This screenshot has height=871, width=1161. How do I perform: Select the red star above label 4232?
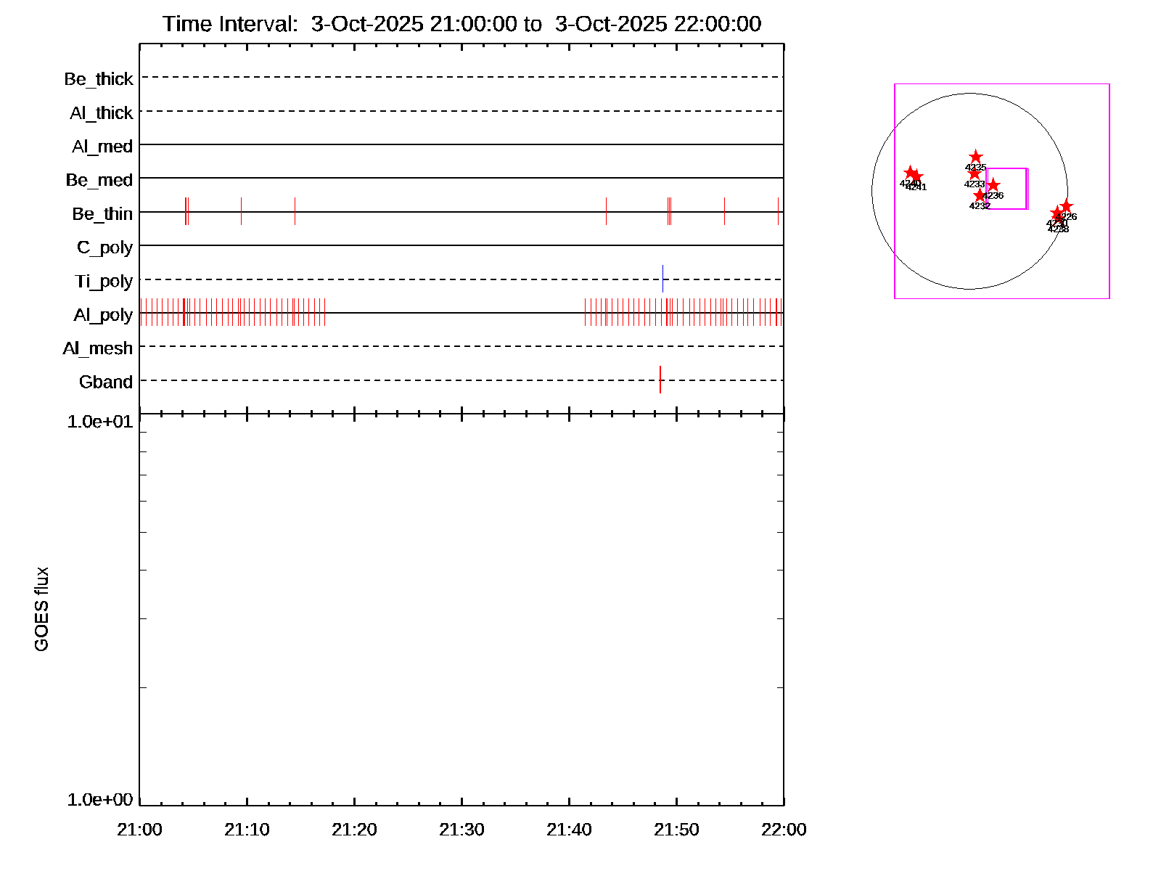tap(980, 195)
